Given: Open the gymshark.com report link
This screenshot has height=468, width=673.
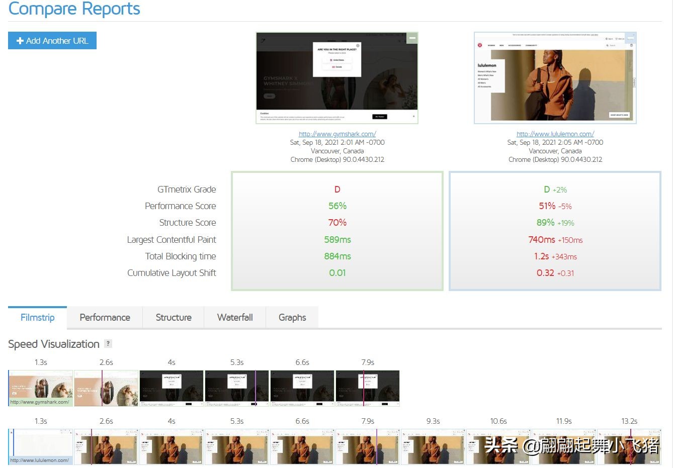Looking at the screenshot, I should tap(337, 134).
